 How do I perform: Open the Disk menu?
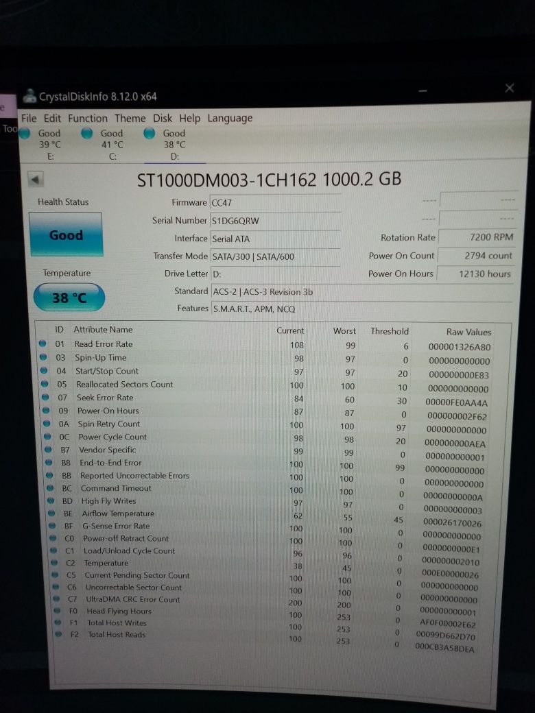pyautogui.click(x=163, y=118)
